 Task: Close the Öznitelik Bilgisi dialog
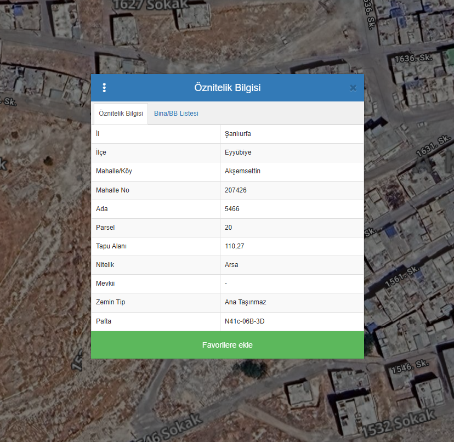tap(353, 88)
